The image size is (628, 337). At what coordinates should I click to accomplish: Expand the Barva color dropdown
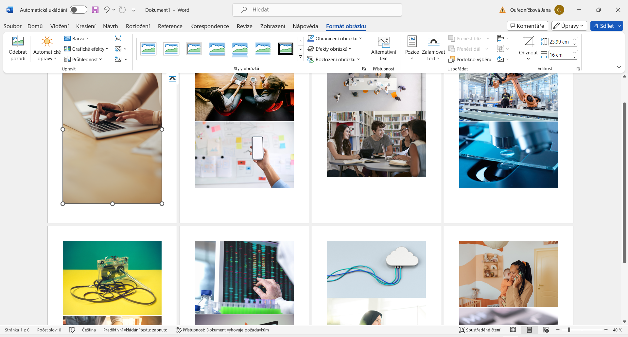click(x=77, y=38)
